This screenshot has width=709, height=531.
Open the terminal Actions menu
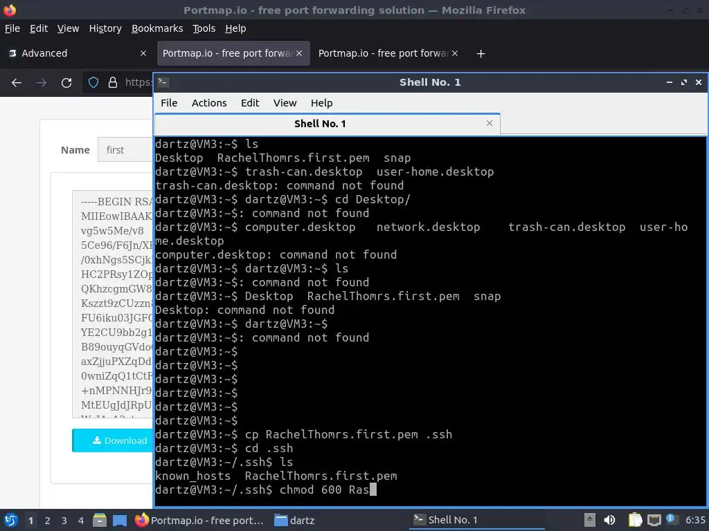click(209, 103)
